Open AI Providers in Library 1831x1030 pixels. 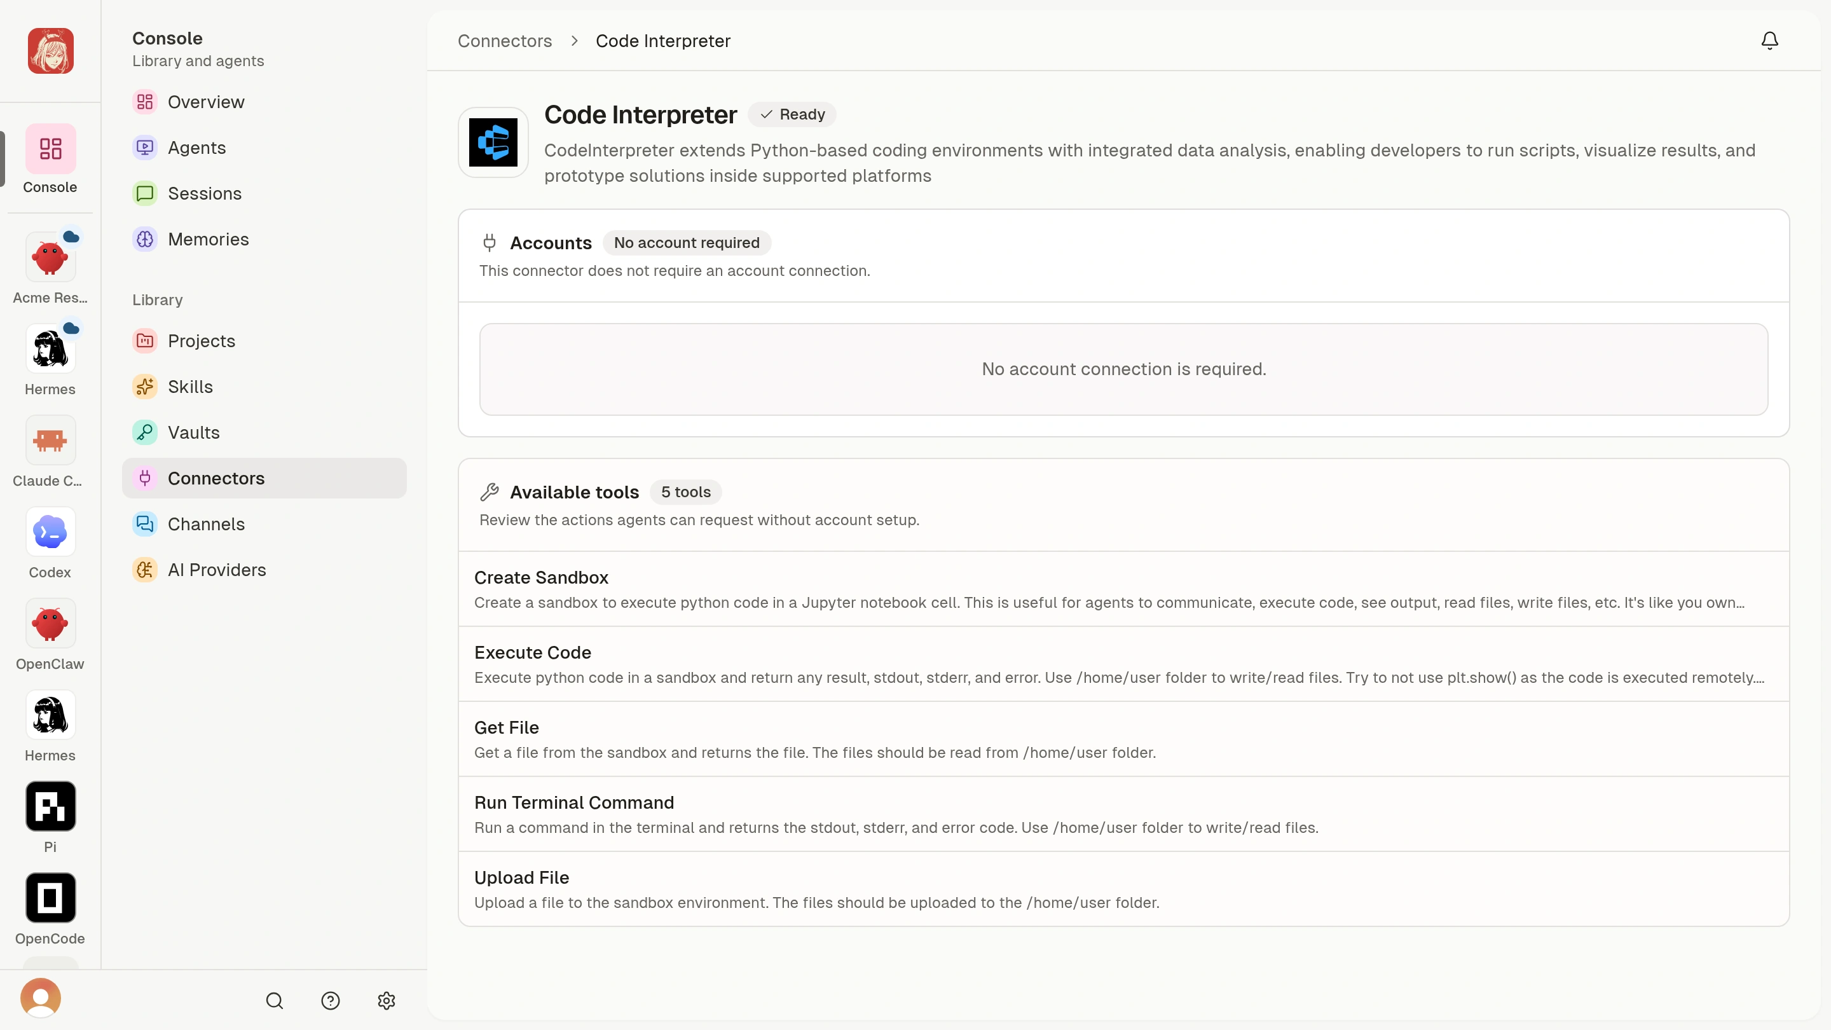click(x=264, y=570)
